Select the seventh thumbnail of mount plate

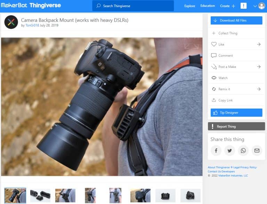coord(165,196)
